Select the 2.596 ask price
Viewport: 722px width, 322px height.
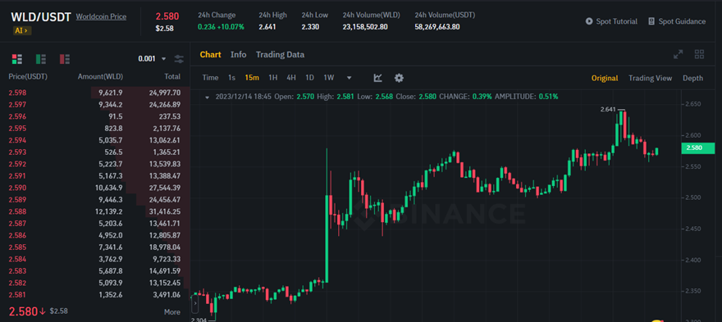tap(17, 116)
